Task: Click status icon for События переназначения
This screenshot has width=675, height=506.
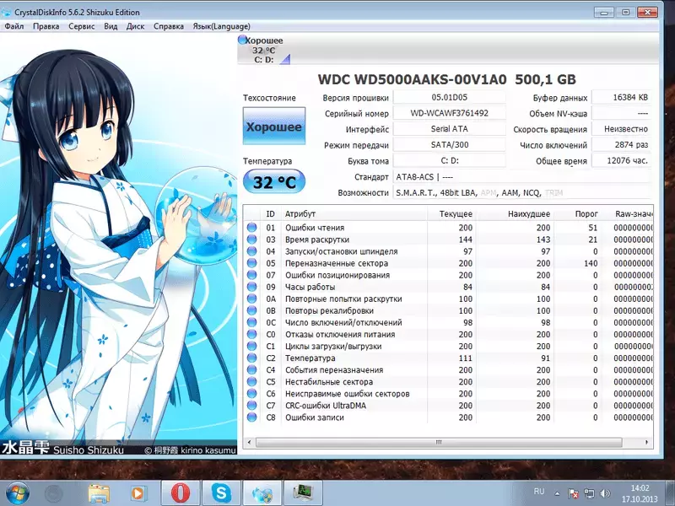Action: coord(251,370)
